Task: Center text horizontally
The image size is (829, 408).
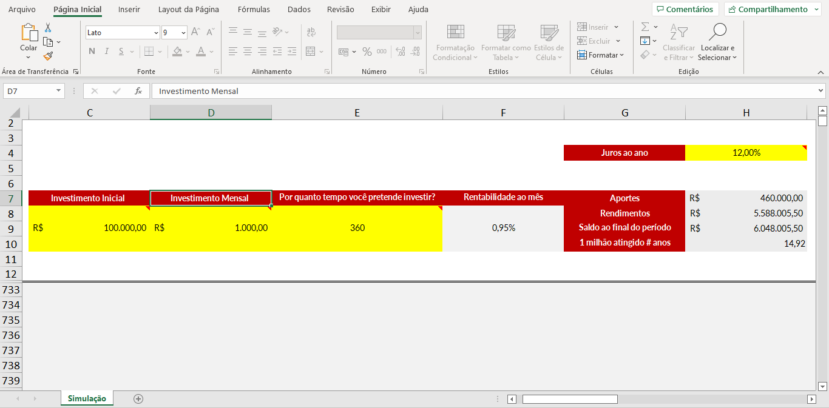Action: pos(248,52)
